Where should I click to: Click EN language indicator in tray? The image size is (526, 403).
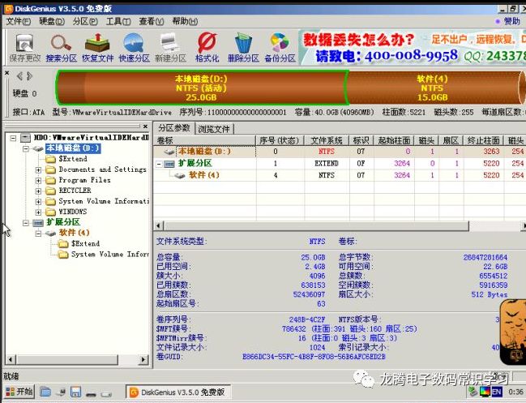coord(497,392)
